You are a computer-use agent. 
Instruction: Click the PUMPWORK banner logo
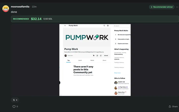click(x=87, y=37)
